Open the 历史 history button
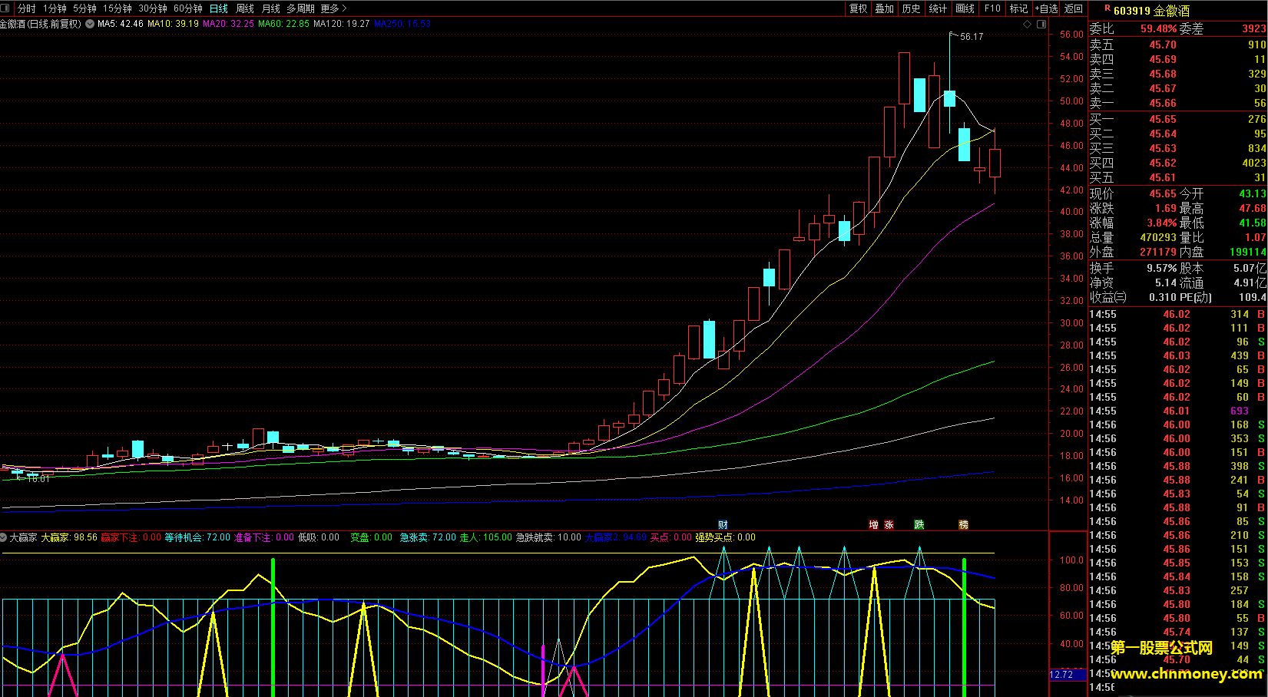This screenshot has height=697, width=1268. [x=912, y=8]
